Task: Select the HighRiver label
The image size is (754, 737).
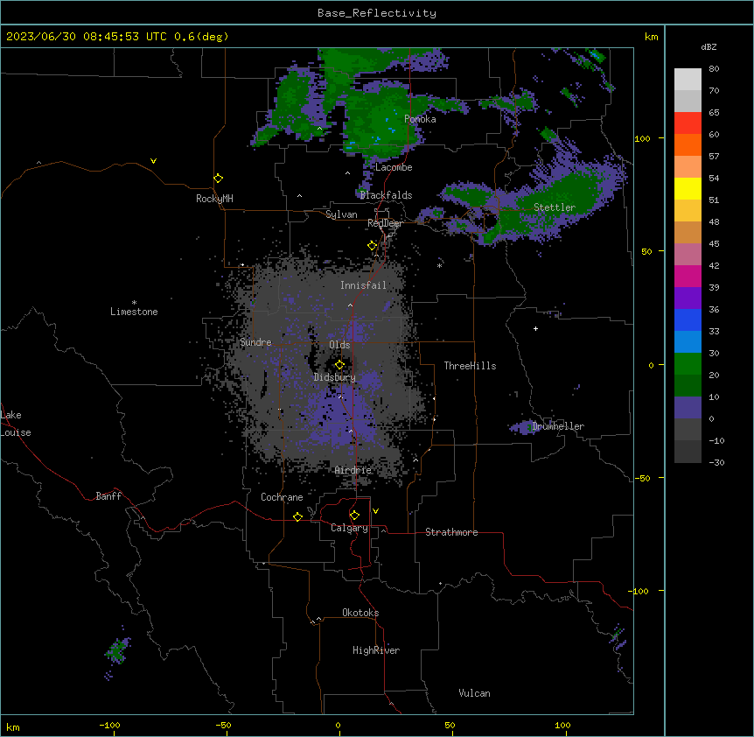Action: coord(376,650)
